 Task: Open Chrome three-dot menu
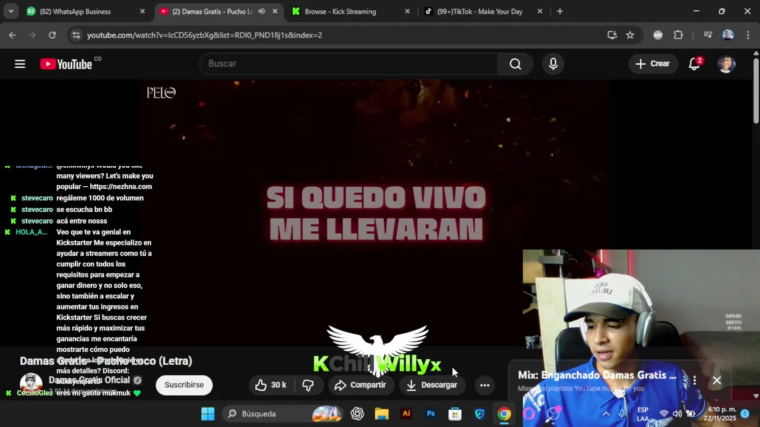click(747, 35)
